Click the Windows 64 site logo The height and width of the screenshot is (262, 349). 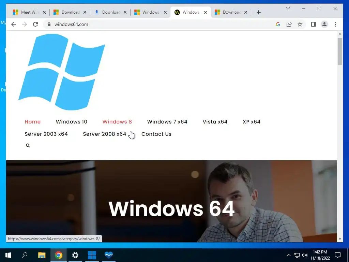coord(62,72)
